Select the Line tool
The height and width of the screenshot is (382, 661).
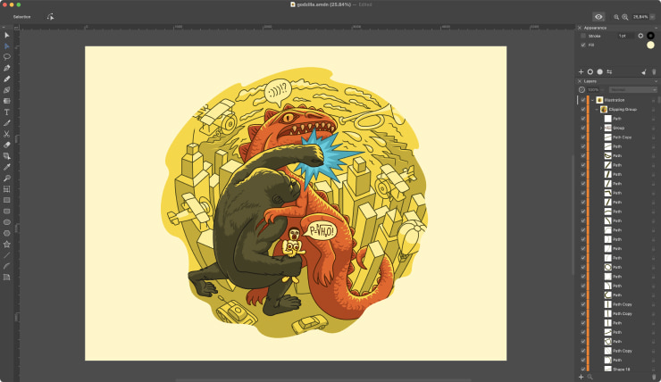tap(7, 255)
